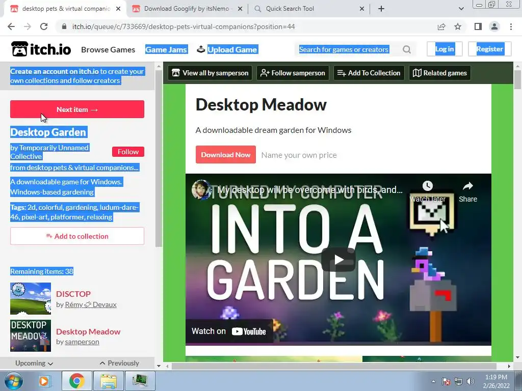Open the Chrome profile avatar
Viewport: 522px width, 391px height.
click(494, 26)
